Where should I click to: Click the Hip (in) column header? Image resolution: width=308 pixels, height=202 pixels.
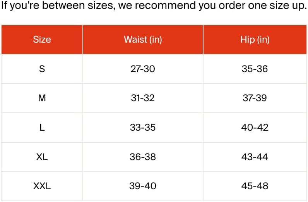(x=255, y=40)
